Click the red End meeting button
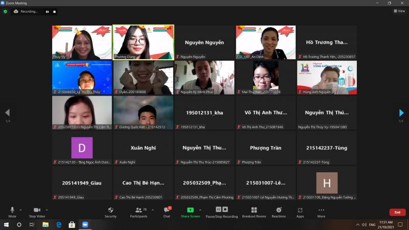 [397, 212]
